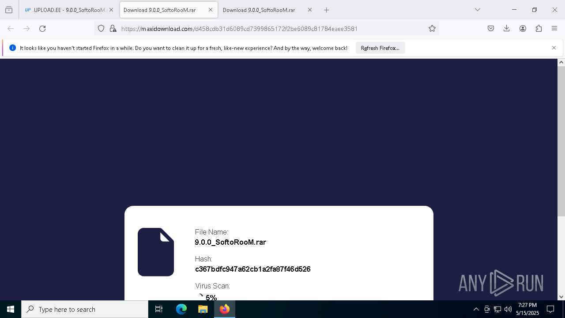Click the Firefox taskbar icon
565x318 pixels.
click(x=224, y=309)
